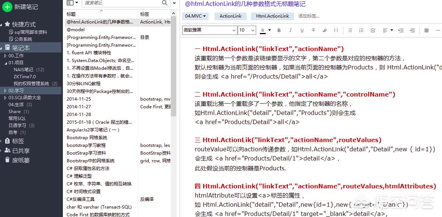Click the text alignment icon
Screen dimensions: 442x217
click(x=385, y=30)
